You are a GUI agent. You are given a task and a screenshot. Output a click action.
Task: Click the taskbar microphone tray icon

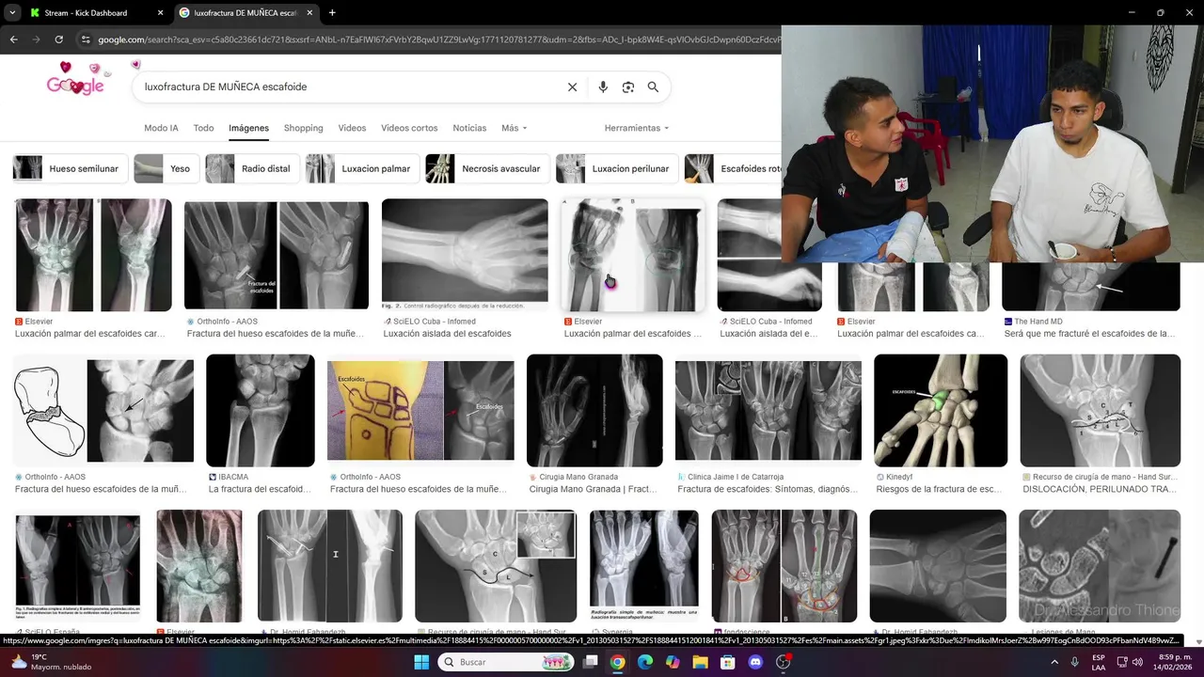[x=1074, y=662]
